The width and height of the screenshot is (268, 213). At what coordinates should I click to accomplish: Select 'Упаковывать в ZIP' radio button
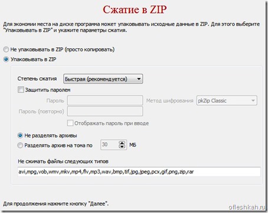[6, 59]
